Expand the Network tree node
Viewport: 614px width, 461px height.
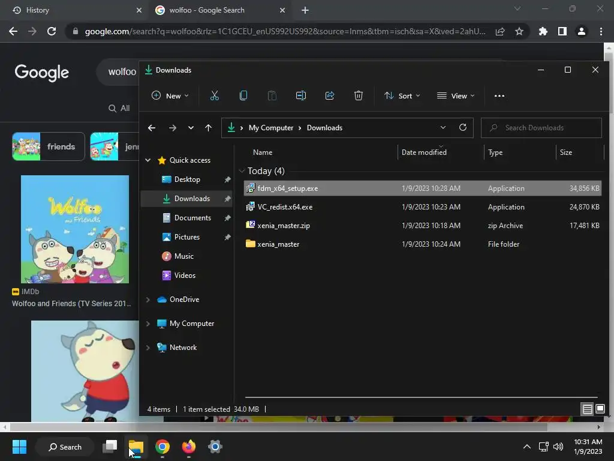148,348
